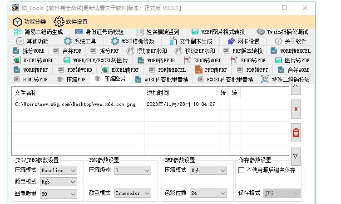Click the 合并PDF icon

(56, 51)
